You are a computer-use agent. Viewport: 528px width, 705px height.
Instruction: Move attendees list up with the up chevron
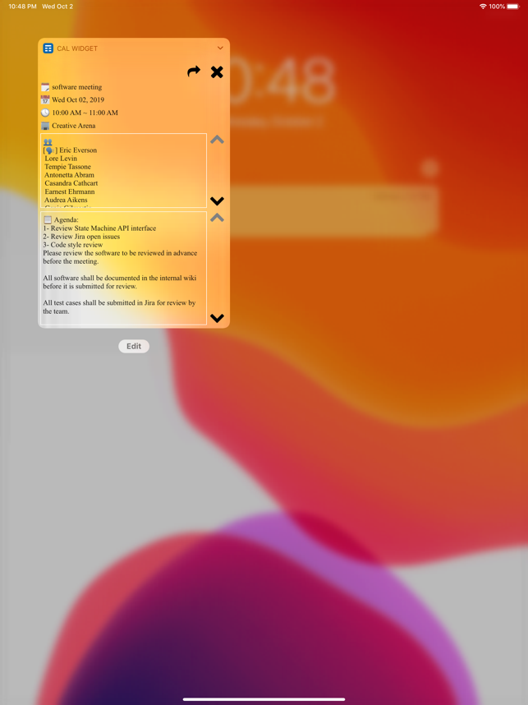point(217,140)
